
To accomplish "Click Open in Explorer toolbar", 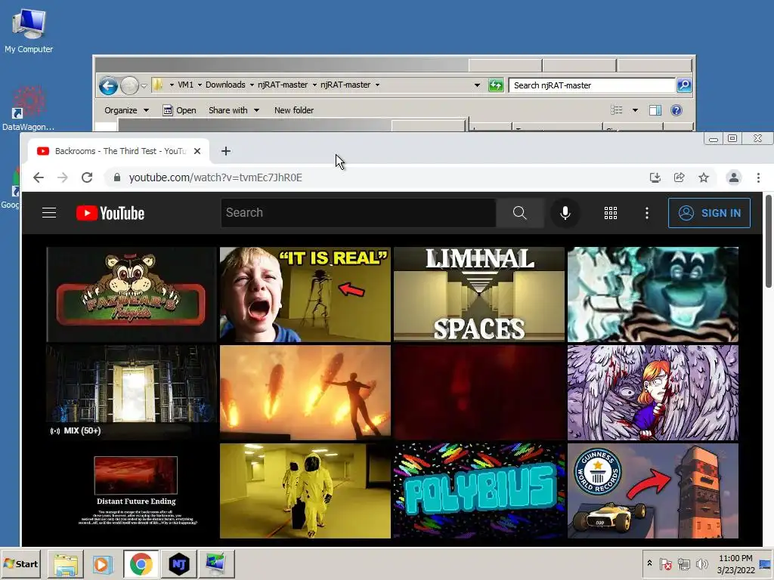I will coord(179,110).
